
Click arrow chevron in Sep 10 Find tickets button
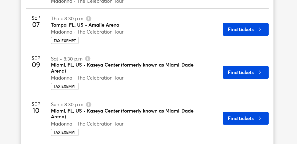point(260,118)
